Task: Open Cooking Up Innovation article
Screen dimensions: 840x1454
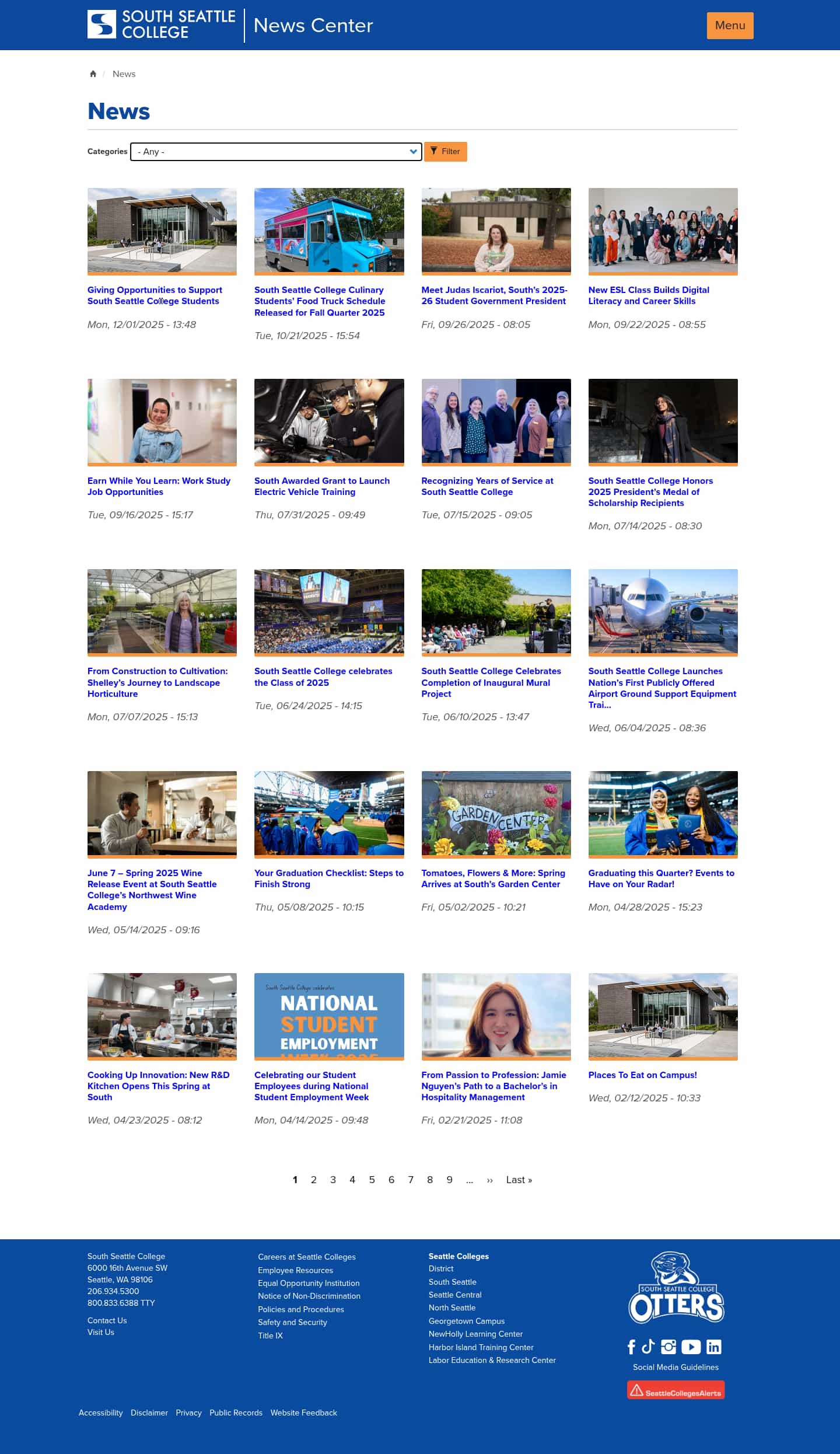Action: coord(158,1086)
